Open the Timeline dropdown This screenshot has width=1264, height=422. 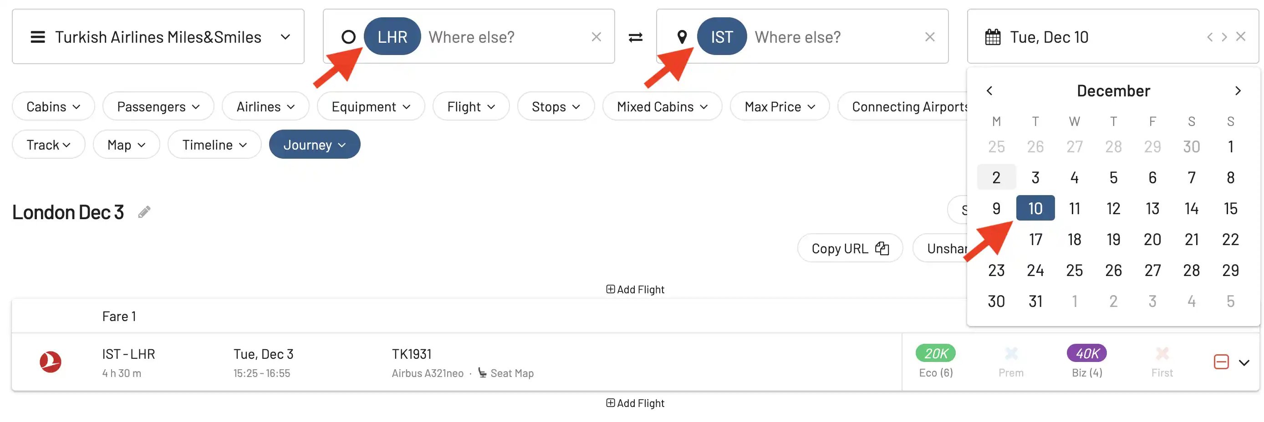tap(214, 145)
